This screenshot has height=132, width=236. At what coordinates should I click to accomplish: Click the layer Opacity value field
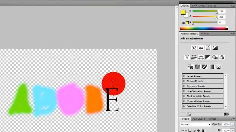tap(226, 124)
